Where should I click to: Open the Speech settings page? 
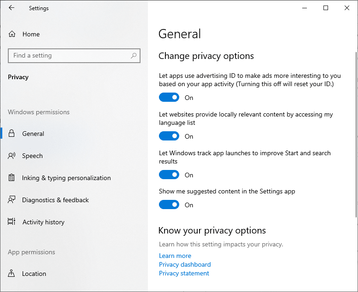tap(32, 156)
